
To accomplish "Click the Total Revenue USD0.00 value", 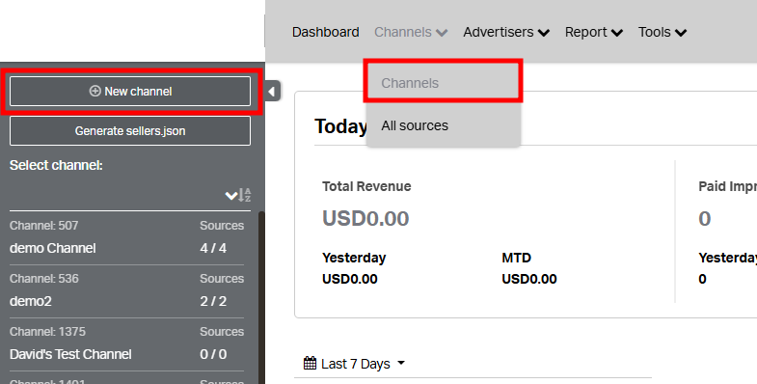I will pyautogui.click(x=365, y=219).
